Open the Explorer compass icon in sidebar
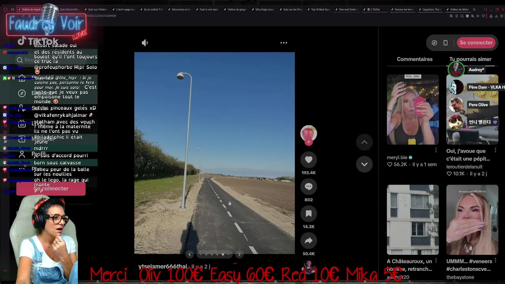The image size is (505, 284). coord(22,93)
